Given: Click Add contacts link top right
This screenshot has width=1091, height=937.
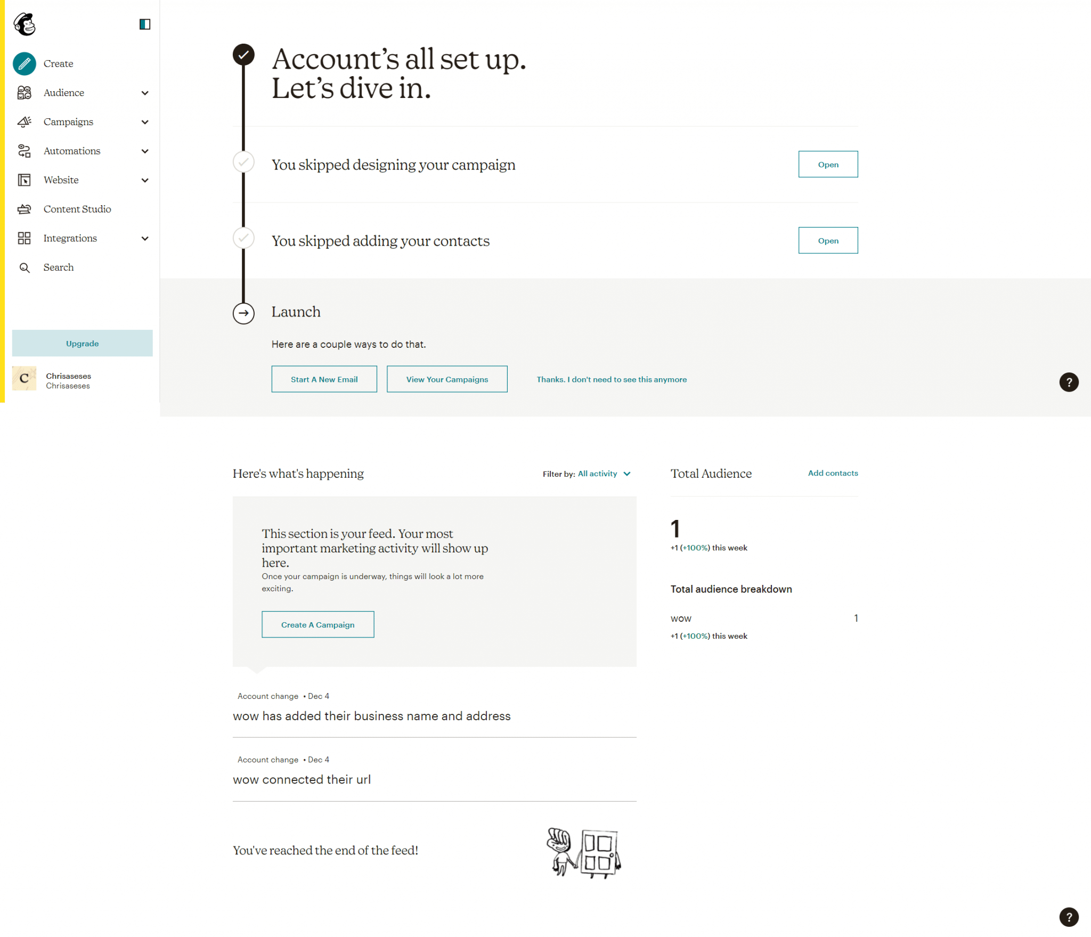Looking at the screenshot, I should (831, 472).
